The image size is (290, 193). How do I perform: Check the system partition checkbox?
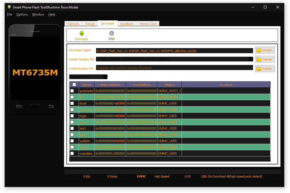coord(72,141)
